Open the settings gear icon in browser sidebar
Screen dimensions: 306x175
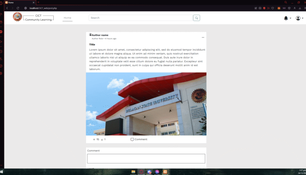point(1,73)
